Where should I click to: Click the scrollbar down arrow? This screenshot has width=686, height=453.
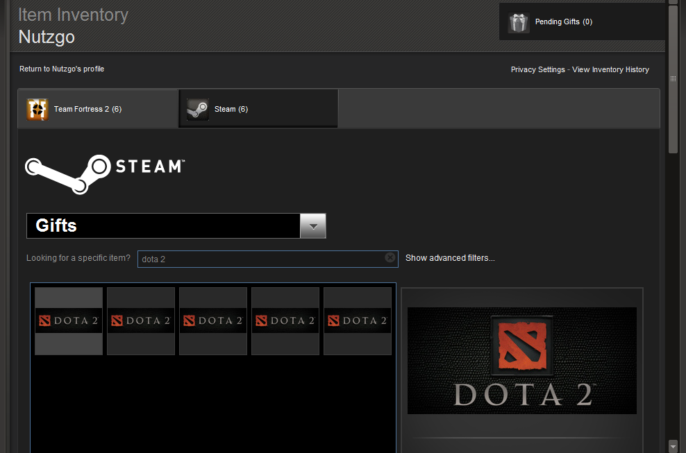click(x=673, y=445)
